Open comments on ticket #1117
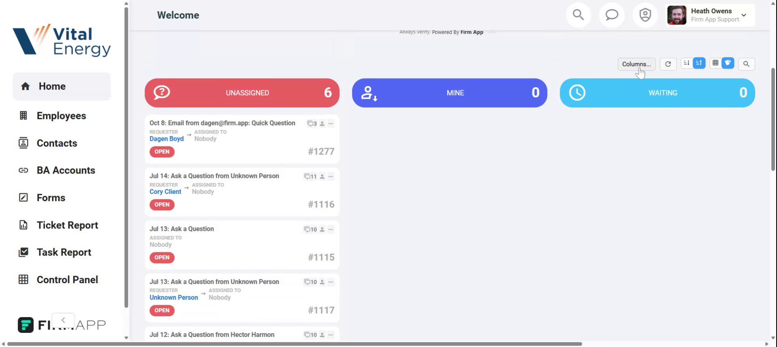The image size is (777, 347). [310, 282]
